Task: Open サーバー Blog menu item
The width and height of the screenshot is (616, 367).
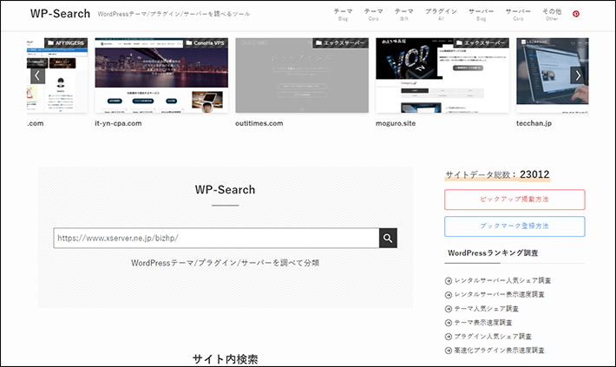Action: [482, 15]
